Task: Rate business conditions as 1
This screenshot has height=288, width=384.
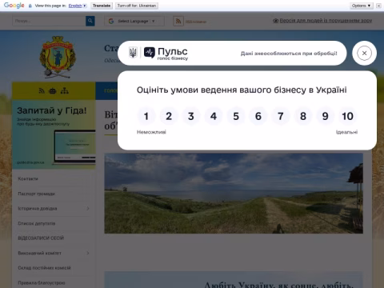Action: click(x=146, y=116)
